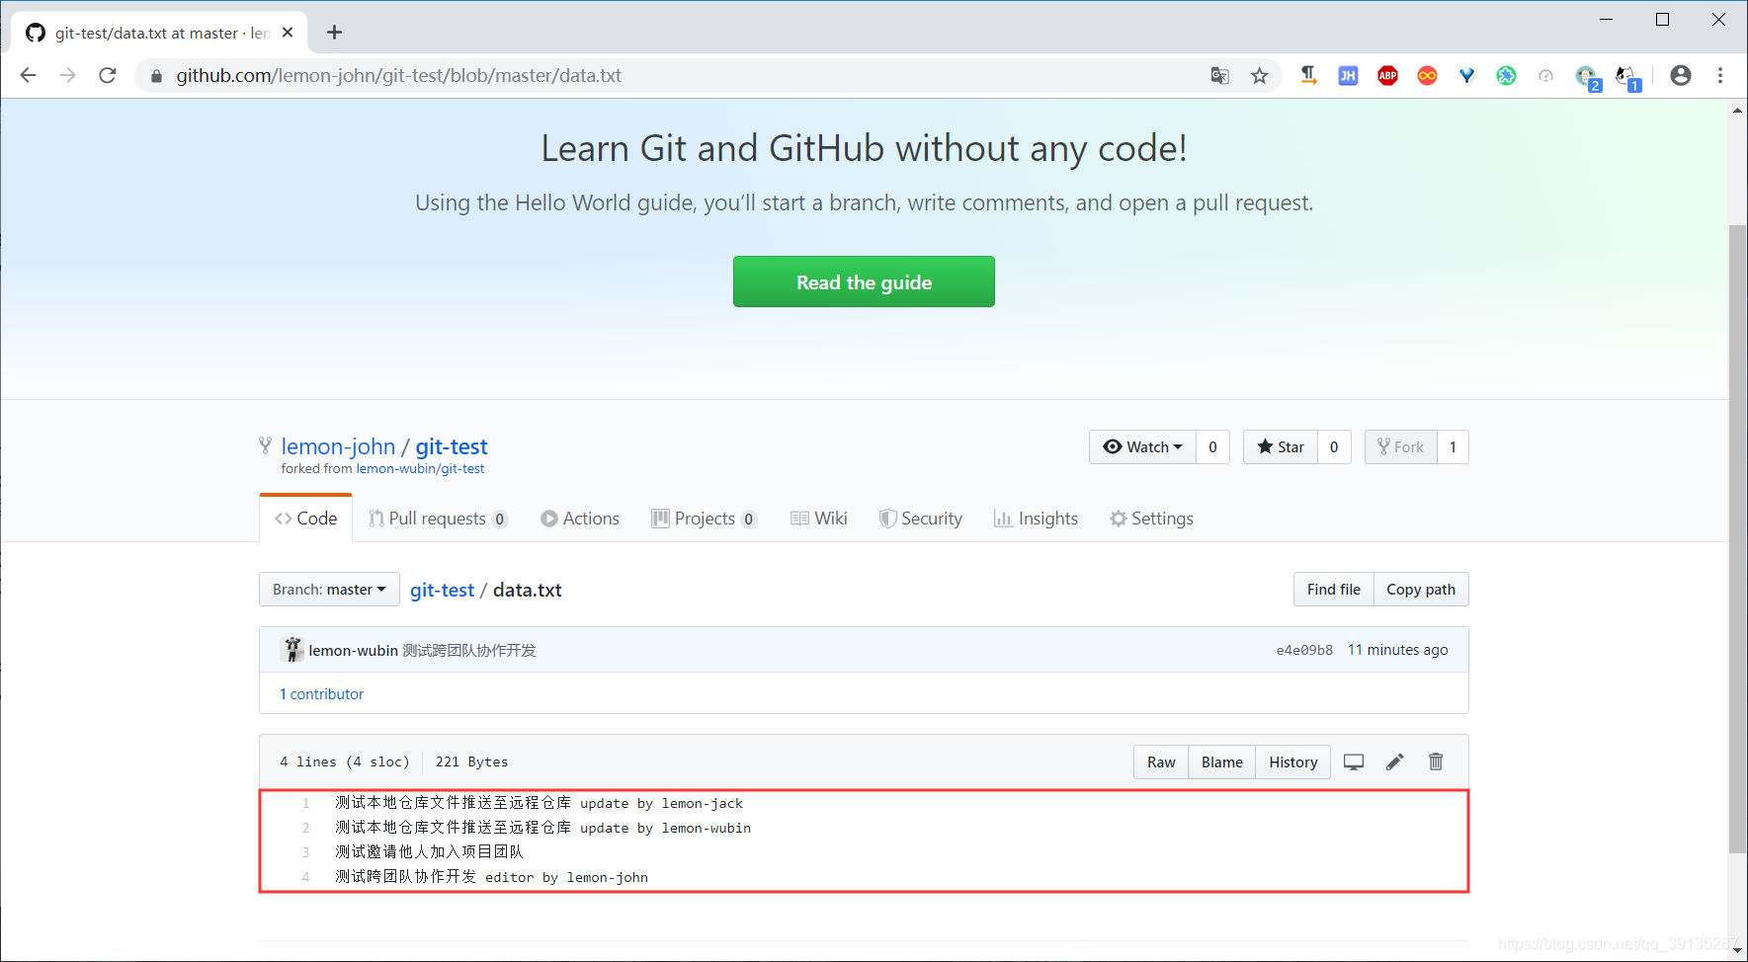Click the Read the guide button

pos(864,281)
